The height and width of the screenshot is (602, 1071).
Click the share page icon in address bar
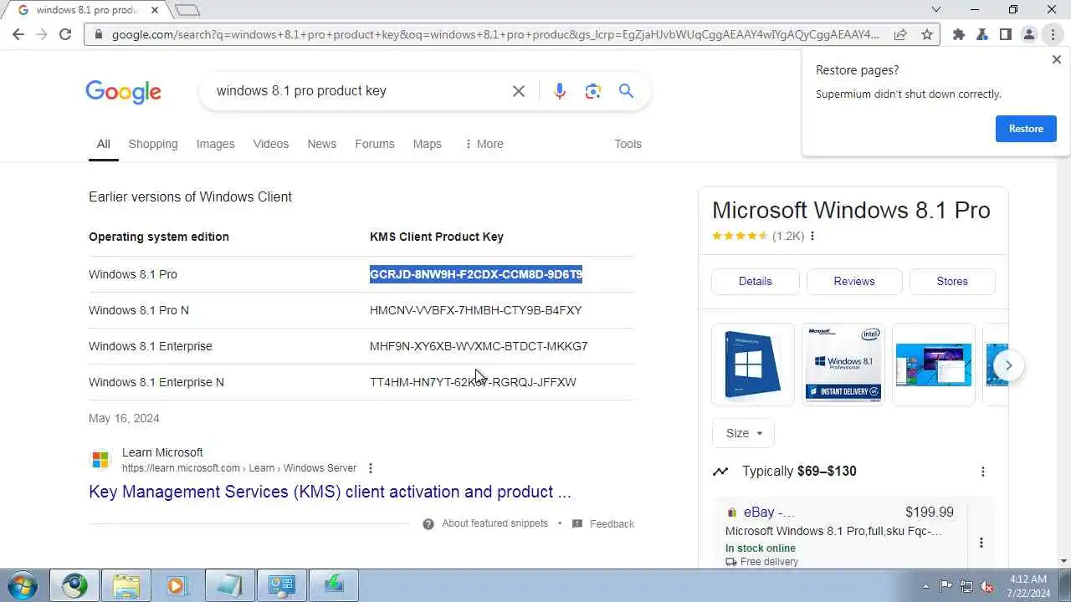900,34
